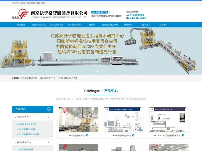Open EPS发泡珠粒挤出生产线 in the sidebar list
The image size is (202, 151).
28,134
